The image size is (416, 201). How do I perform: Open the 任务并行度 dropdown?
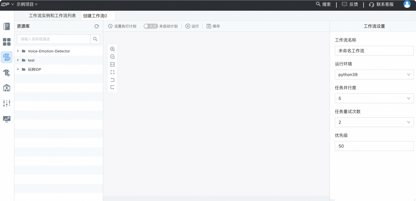374,98
